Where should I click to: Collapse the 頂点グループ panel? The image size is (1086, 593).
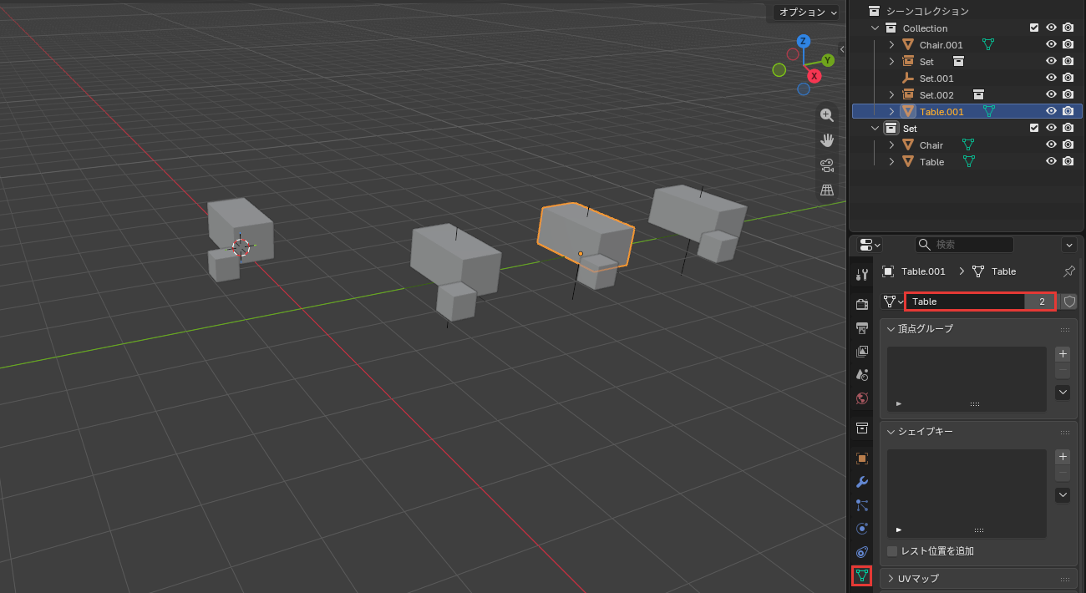click(891, 328)
